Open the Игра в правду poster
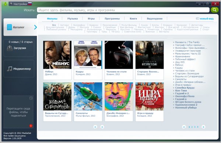 click(150, 96)
